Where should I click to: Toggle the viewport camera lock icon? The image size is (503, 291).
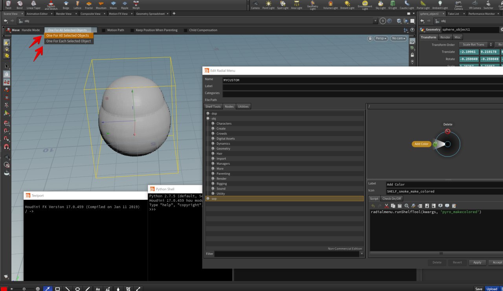point(370,38)
